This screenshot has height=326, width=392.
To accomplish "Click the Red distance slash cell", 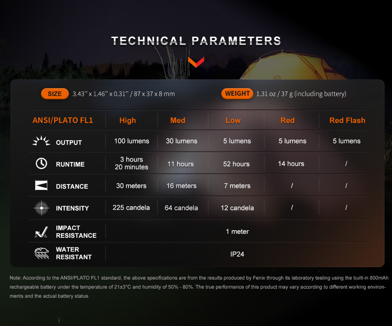I will tap(292, 186).
